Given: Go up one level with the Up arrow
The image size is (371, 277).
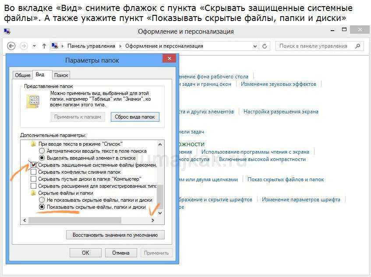Looking at the screenshot, I should pyautogui.click(x=44, y=46).
